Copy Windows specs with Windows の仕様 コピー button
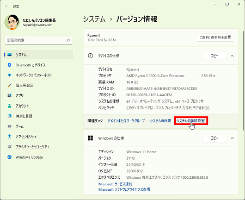The image size is (245, 200). [215, 138]
